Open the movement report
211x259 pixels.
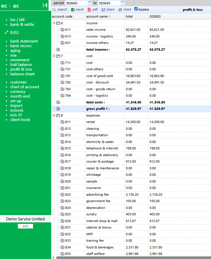coord(20,60)
